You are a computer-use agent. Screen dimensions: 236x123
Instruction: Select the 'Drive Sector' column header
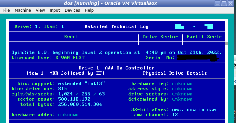160,37
